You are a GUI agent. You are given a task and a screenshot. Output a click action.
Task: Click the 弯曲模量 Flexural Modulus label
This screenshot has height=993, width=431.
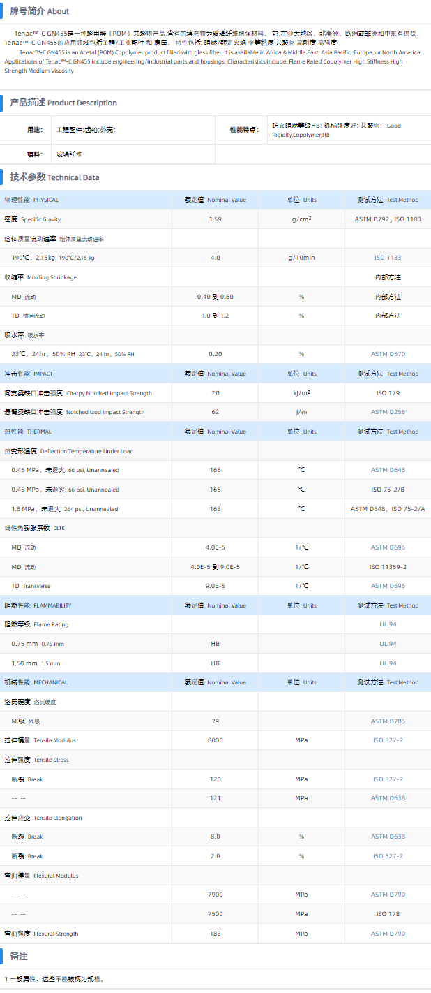[41, 876]
